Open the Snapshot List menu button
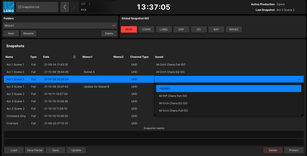Screen dimensions: 307x156 [x=37, y=7]
